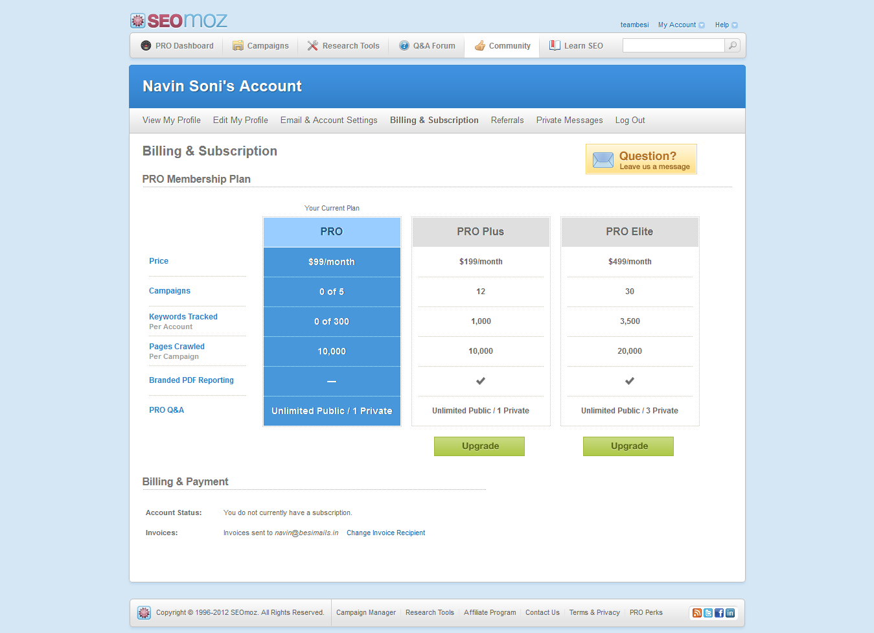Click the footer SEOmoz gear badge

[144, 613]
